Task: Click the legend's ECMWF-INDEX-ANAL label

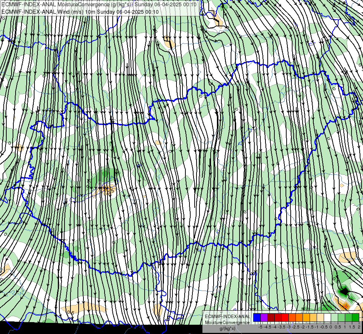Action: [x=227, y=317]
